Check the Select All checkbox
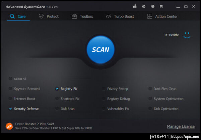 (x=10, y=79)
